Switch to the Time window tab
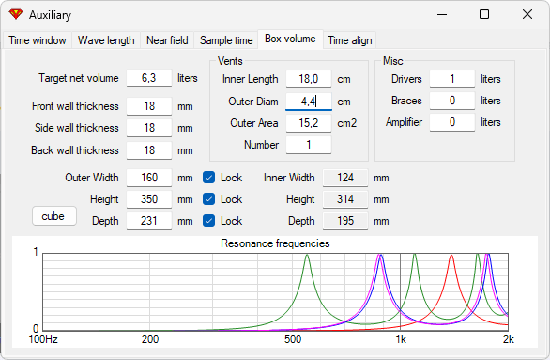Viewport: 550px width, 360px height. (x=38, y=40)
